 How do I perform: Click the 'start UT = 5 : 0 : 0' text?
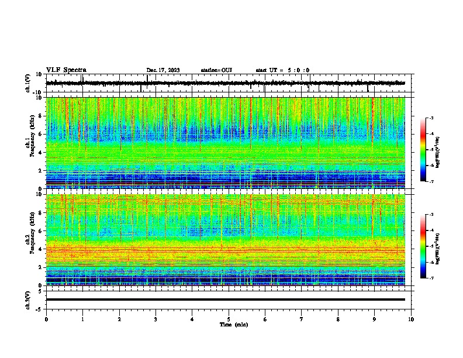pyautogui.click(x=282, y=70)
